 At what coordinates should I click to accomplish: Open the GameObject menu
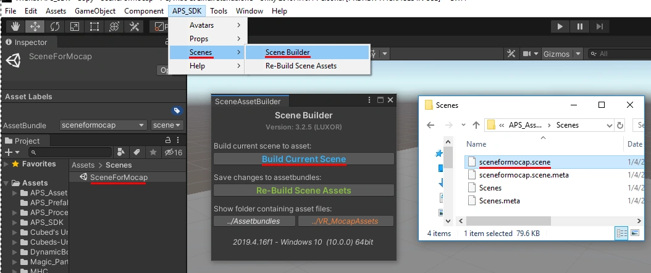click(x=95, y=10)
